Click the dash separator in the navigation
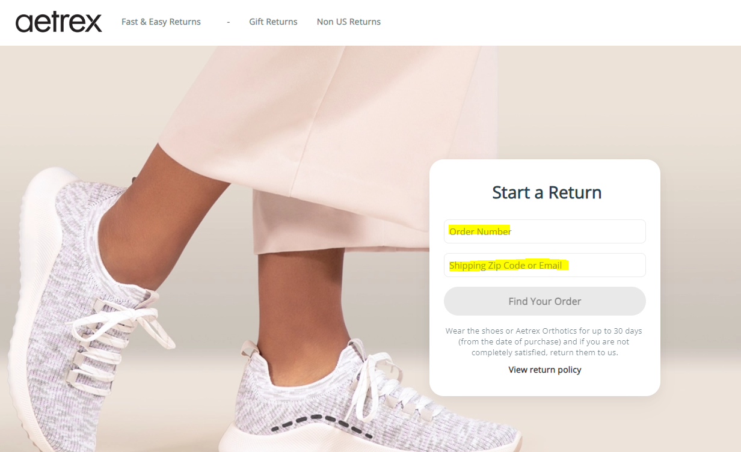 point(229,22)
